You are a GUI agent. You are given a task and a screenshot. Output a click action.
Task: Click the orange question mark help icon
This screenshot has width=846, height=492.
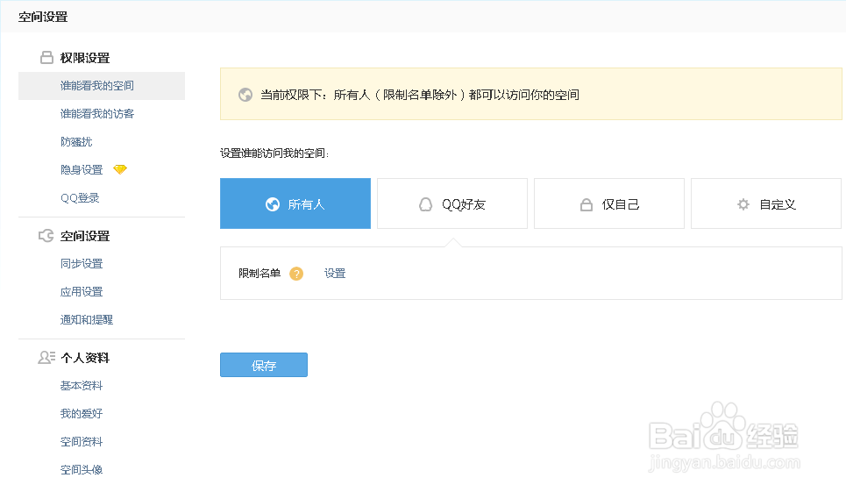296,274
